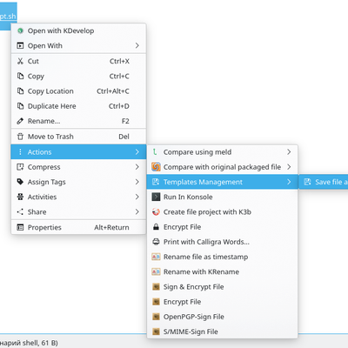Open Properties from the context menu
Screen dimensions: 348x348
pos(78,227)
